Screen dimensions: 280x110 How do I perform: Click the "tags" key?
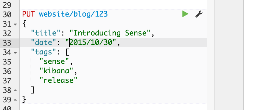pyautogui.click(x=44, y=52)
